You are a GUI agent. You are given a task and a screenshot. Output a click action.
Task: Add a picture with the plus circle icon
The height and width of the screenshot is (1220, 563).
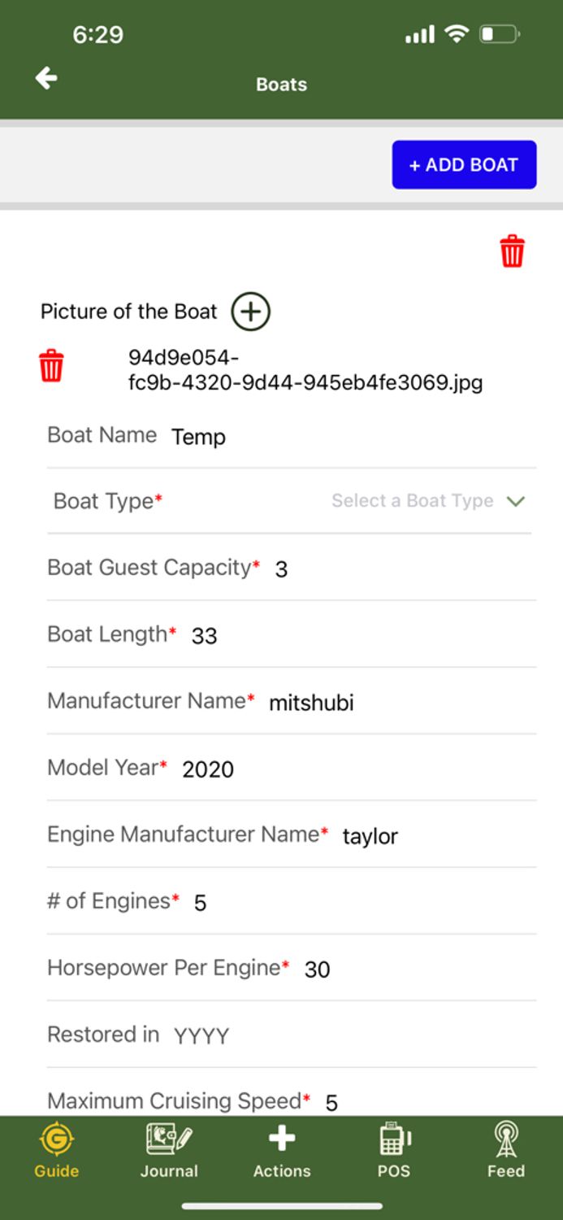click(x=250, y=312)
